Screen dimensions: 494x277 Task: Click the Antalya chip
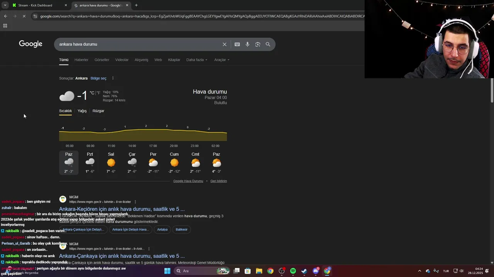tap(162, 230)
